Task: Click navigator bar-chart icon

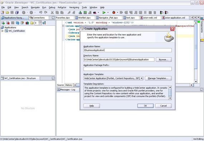Action: (x=27, y=23)
